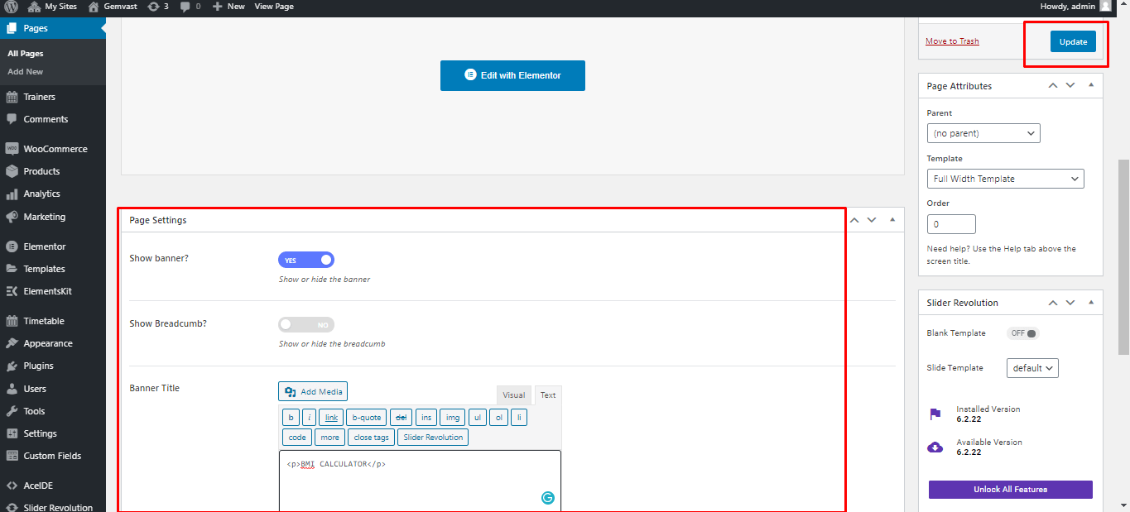Click the Plugins plug icon
1130x512 pixels.
point(12,366)
